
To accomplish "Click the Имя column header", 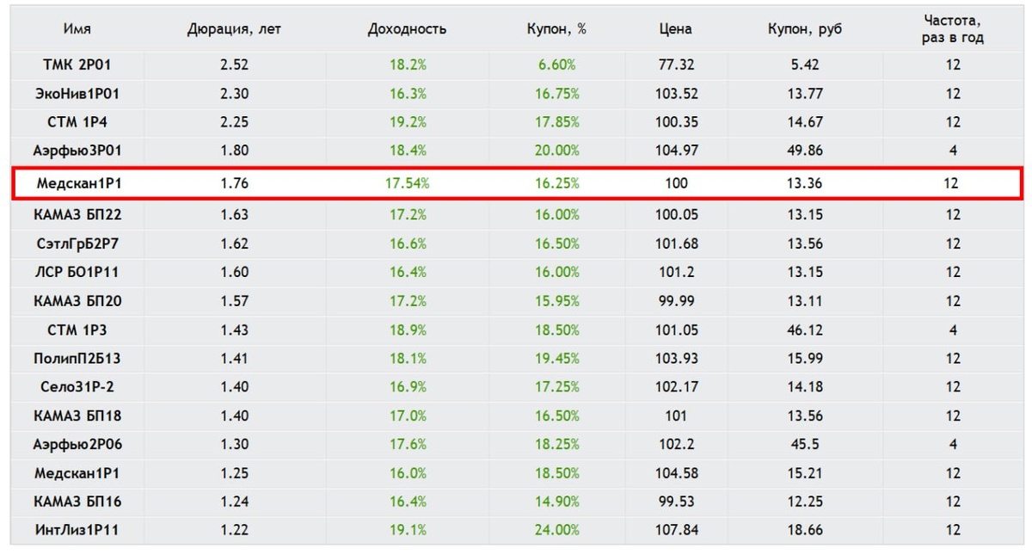I will [77, 29].
